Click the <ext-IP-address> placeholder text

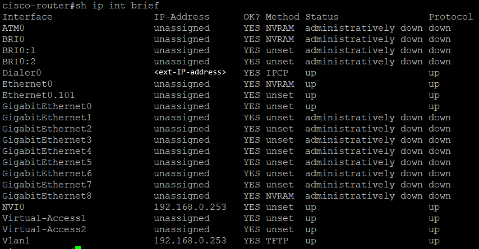point(190,73)
